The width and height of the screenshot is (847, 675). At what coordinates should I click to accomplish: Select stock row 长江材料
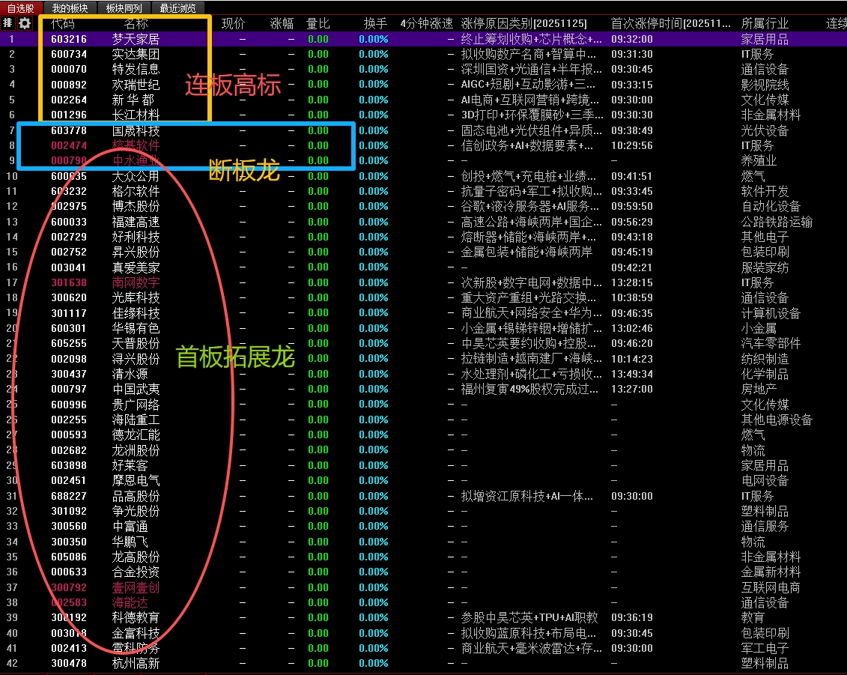424,115
